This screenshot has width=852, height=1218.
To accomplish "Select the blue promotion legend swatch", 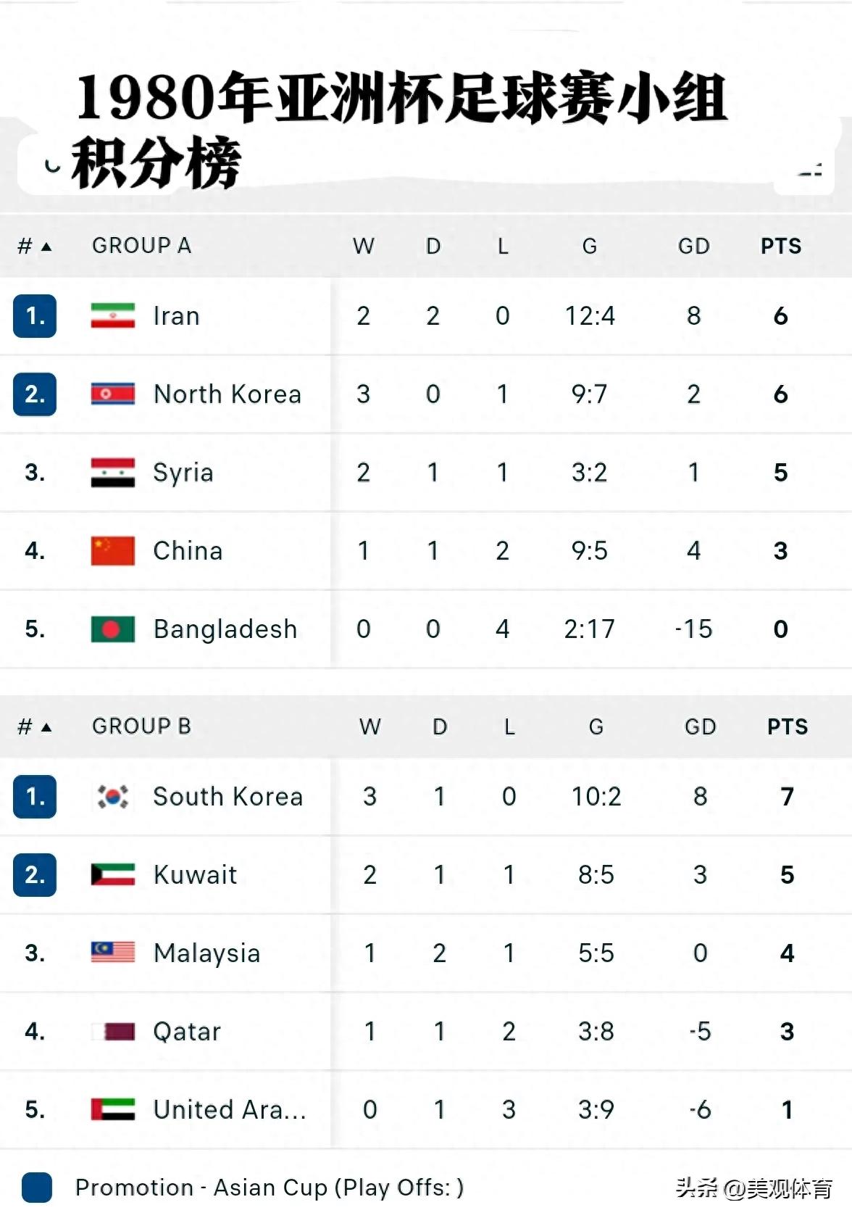I will (x=37, y=1188).
